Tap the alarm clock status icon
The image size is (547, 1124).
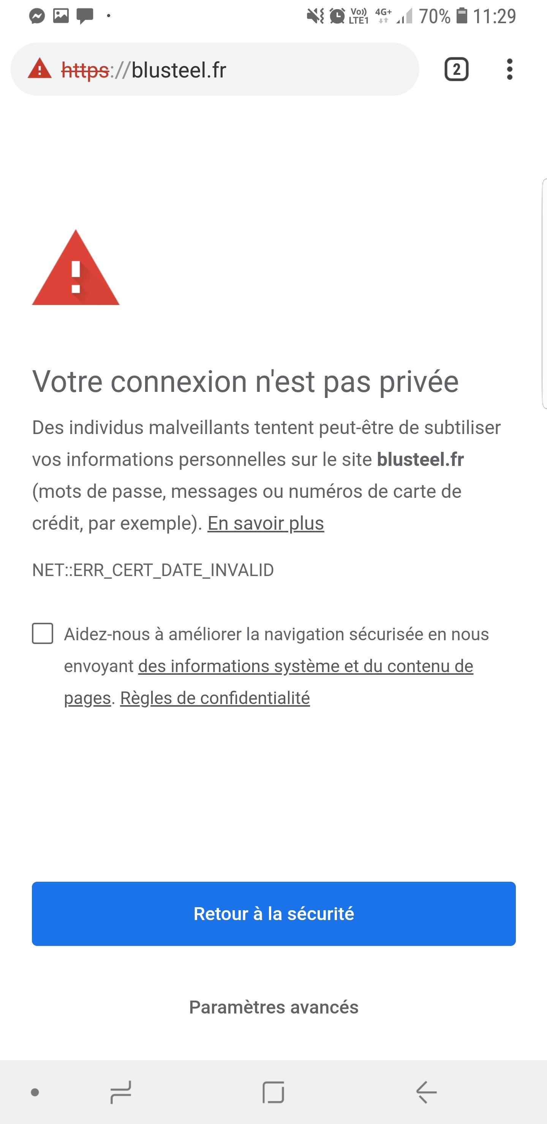click(x=337, y=17)
